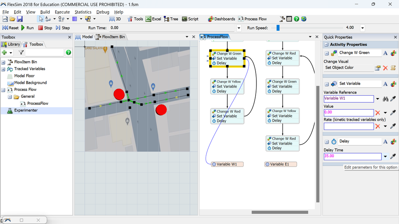Image resolution: width=399 pixels, height=224 pixels.
Task: Open the Run Speed dropdown arrow
Action: 363,28
